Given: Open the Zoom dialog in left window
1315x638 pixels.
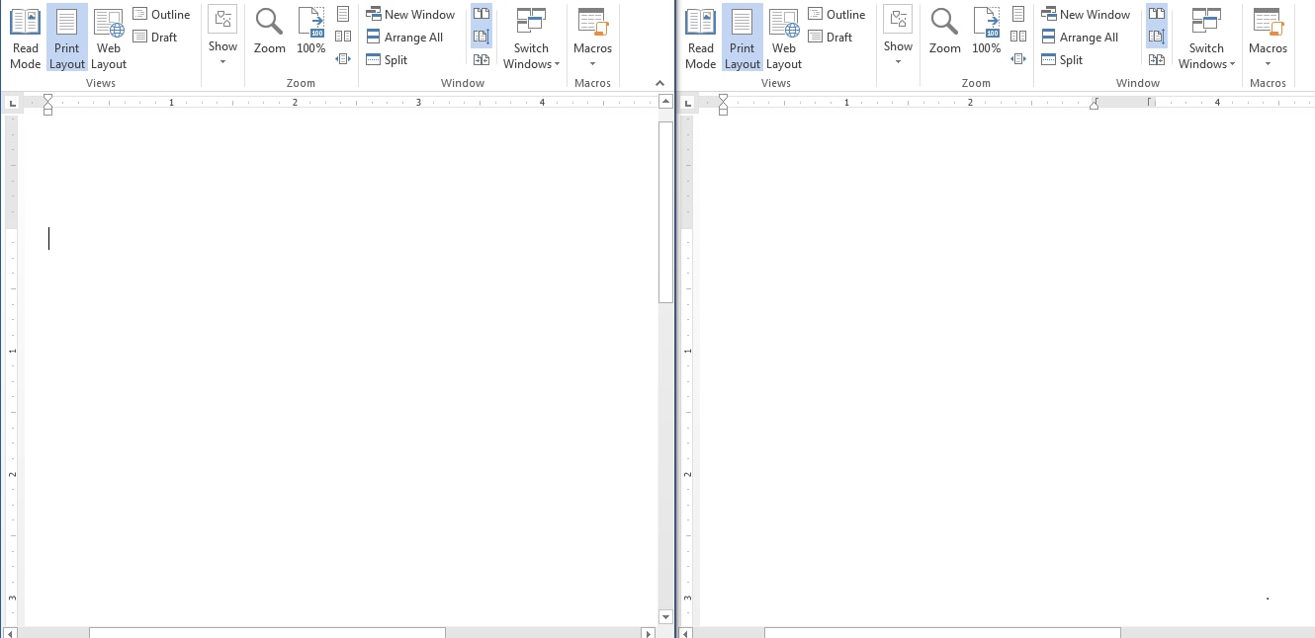Looking at the screenshot, I should [269, 33].
